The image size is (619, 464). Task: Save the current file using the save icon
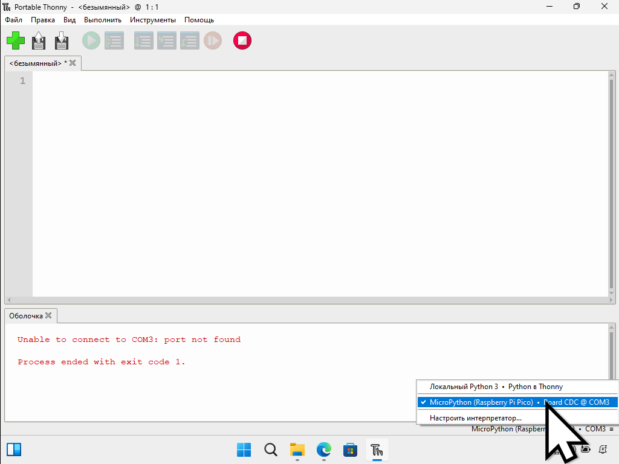(x=61, y=40)
